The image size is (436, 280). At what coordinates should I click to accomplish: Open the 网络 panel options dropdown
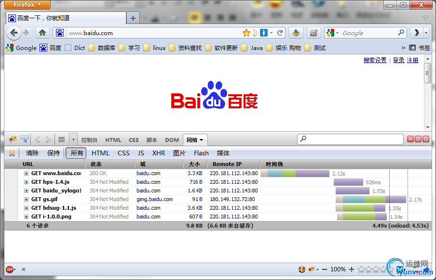(x=201, y=140)
